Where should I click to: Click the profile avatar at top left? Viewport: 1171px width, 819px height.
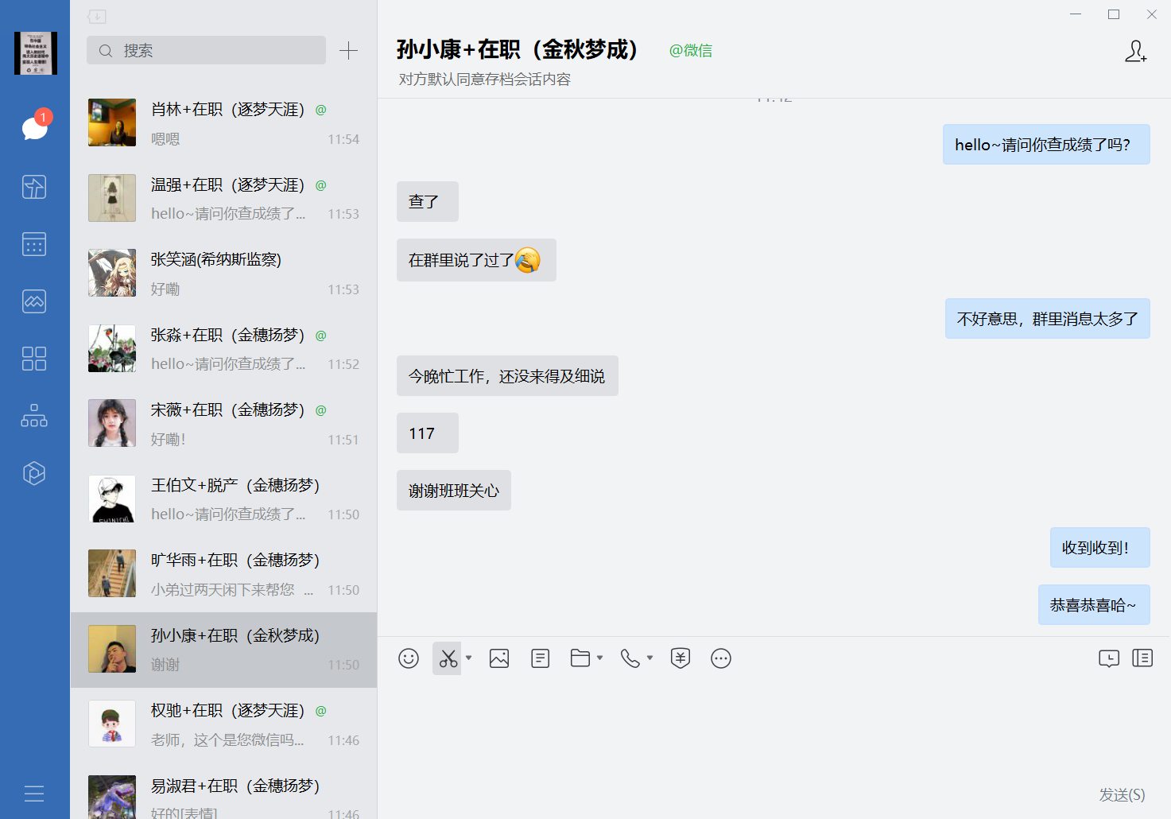coord(36,53)
